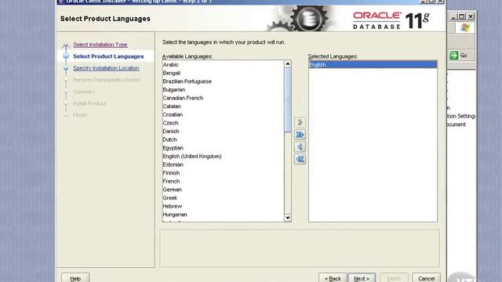Select Finnish in the list
502x282 pixels.
click(223, 172)
